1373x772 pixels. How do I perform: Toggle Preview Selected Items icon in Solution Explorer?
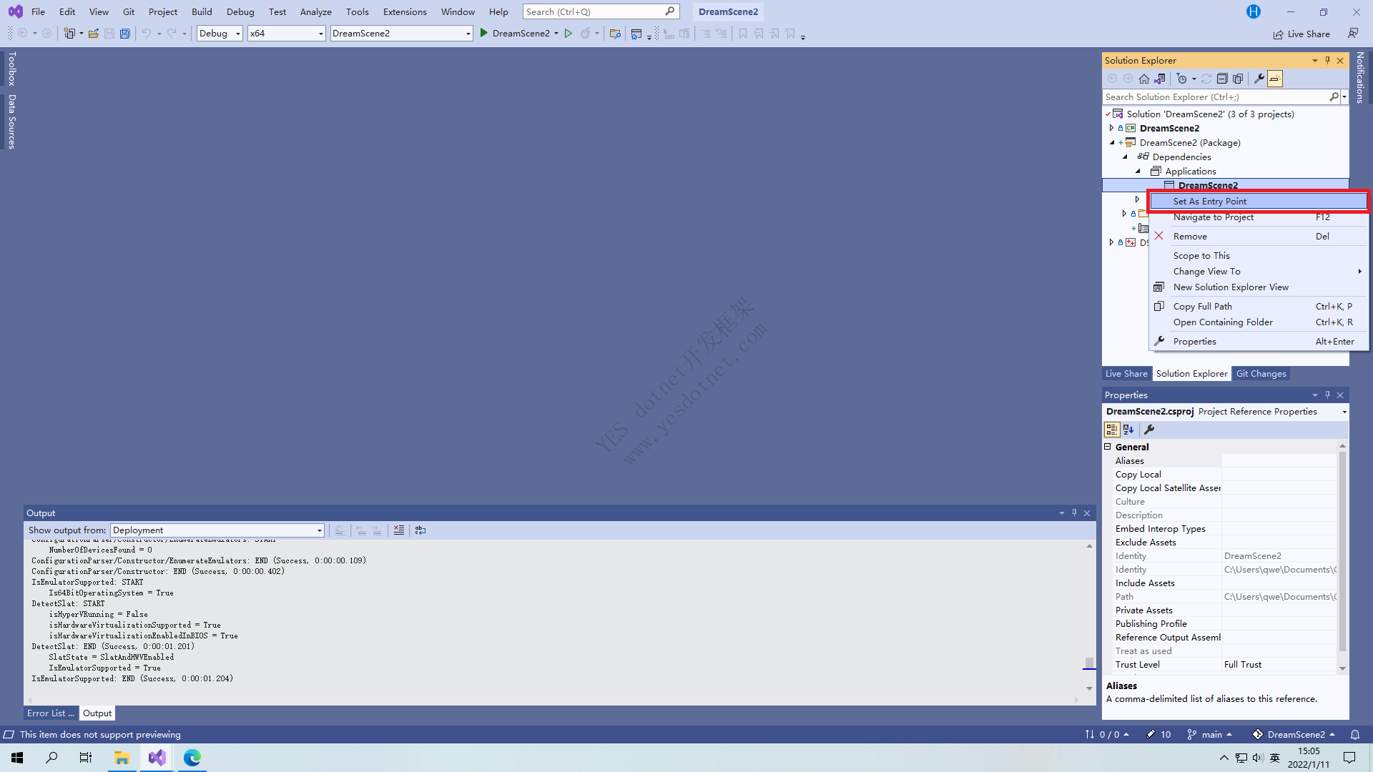1275,79
